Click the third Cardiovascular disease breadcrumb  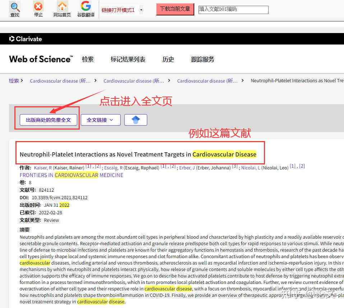207,81
